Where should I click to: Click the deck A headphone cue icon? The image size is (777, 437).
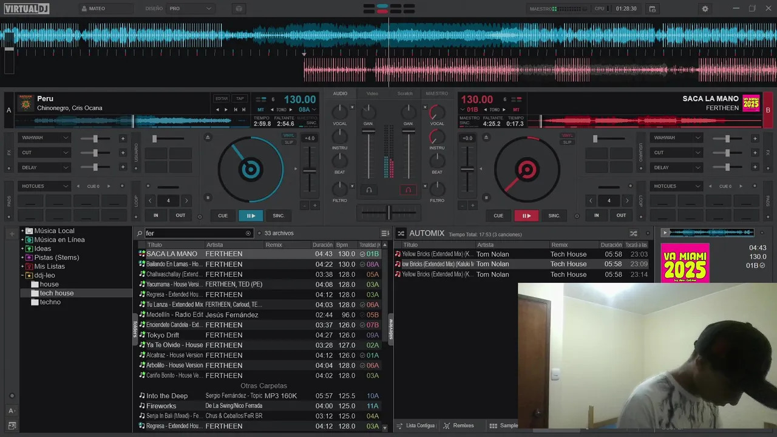(x=368, y=190)
